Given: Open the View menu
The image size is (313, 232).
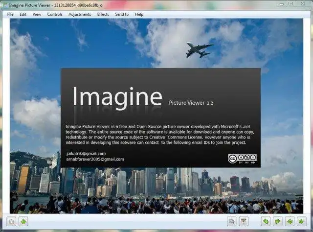Looking at the screenshot, I should pyautogui.click(x=37, y=14).
